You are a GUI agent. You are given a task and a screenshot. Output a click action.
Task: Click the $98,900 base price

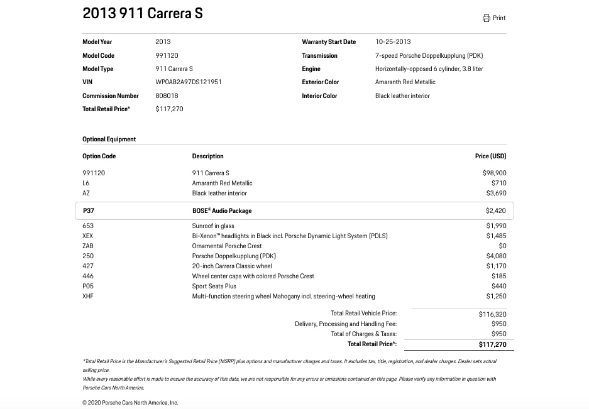(x=494, y=173)
